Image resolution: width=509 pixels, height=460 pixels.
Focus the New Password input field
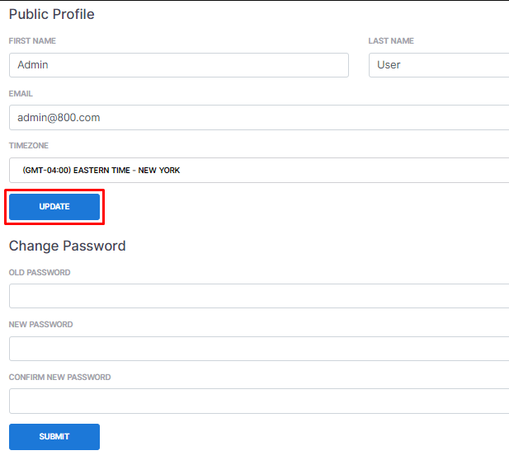pos(258,349)
